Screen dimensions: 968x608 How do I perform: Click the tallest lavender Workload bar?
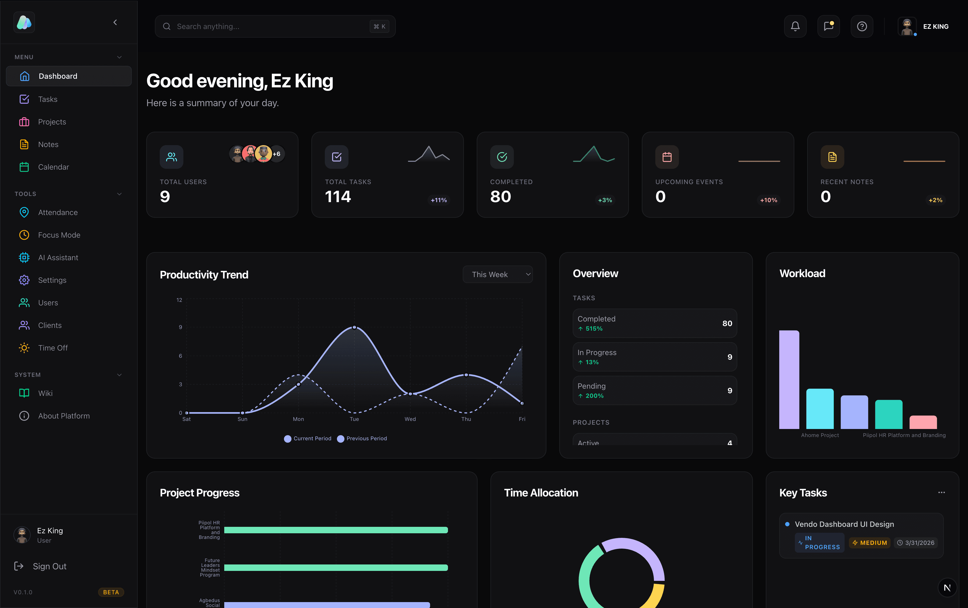(789, 380)
